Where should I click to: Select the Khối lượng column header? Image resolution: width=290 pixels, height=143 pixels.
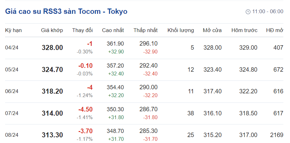[181, 30]
